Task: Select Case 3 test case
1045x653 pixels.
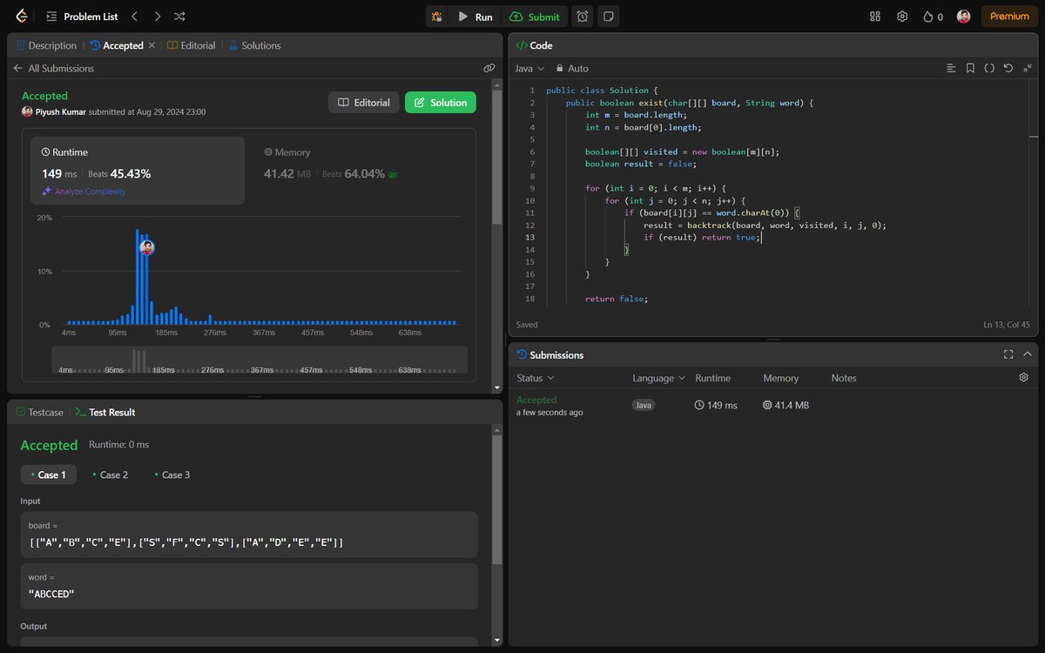Action: [x=172, y=475]
